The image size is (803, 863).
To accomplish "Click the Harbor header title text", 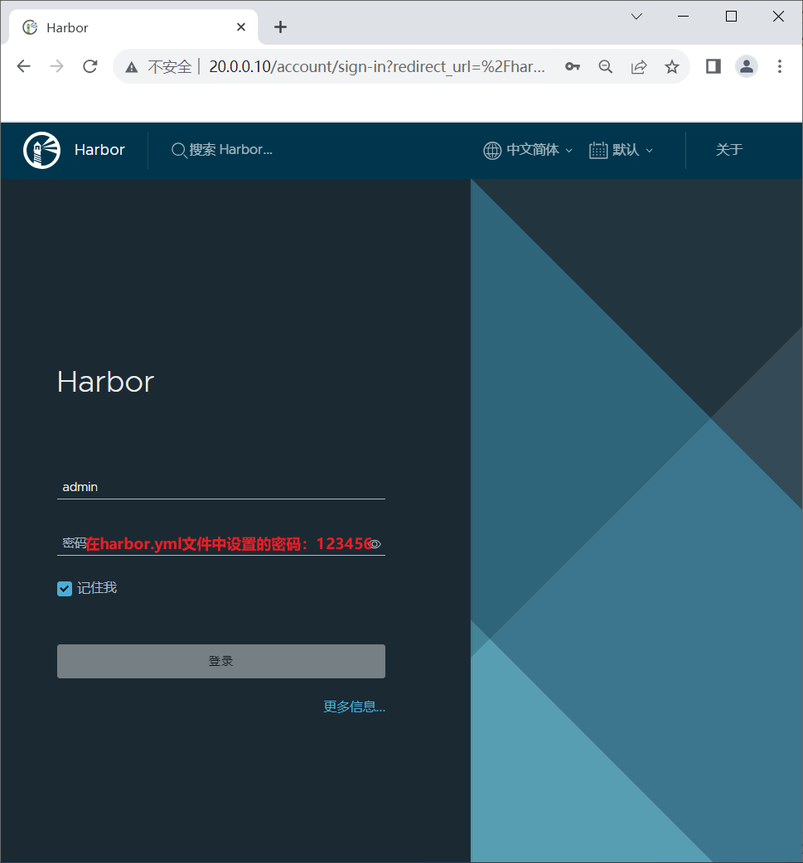I will coord(99,150).
